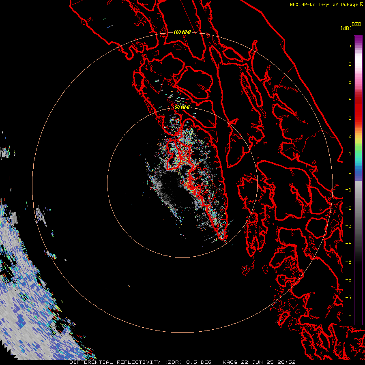This screenshot has height=365, width=365.
Task: Click the 3 value on color scale
Action: point(350,118)
